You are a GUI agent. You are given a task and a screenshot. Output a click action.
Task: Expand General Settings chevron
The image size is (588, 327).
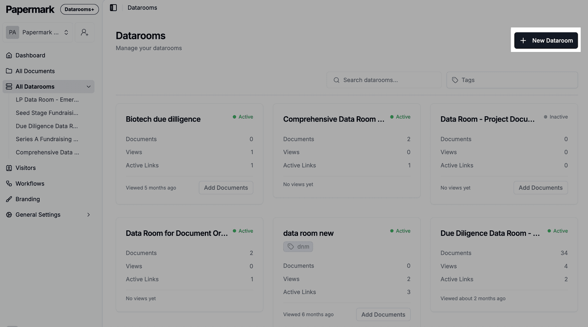click(x=89, y=215)
